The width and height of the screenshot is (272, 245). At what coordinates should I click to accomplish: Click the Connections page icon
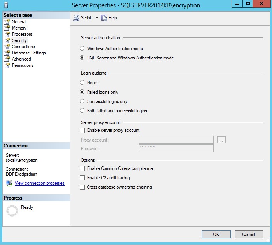point(7,47)
